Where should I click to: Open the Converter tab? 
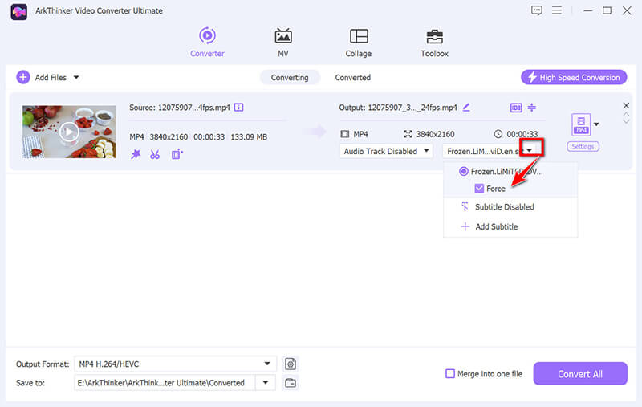[x=207, y=43]
